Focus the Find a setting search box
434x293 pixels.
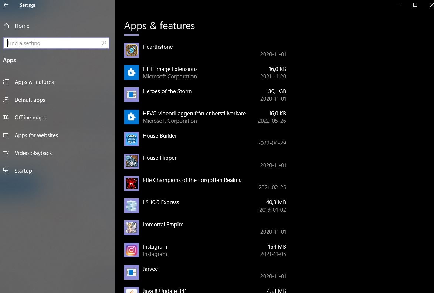coord(56,43)
